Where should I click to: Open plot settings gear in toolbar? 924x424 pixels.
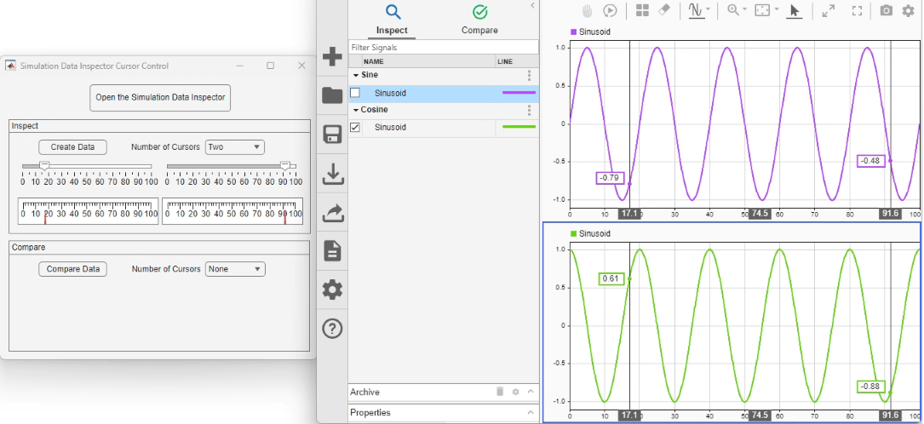(x=908, y=10)
